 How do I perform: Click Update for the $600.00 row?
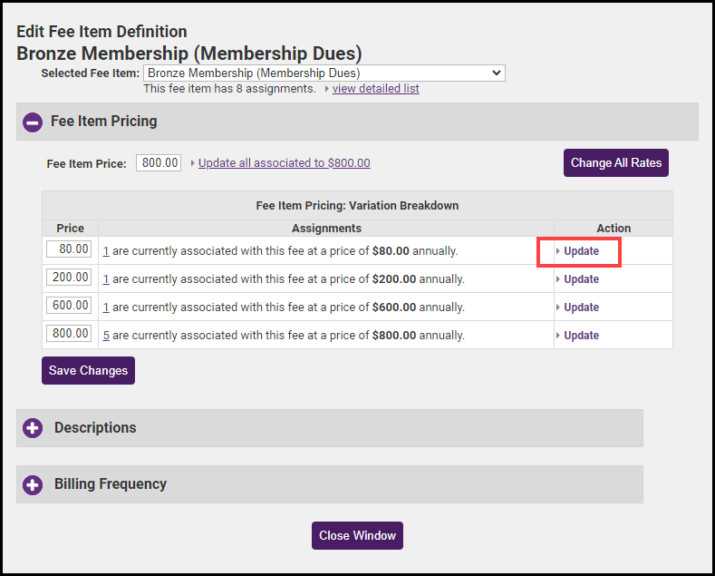tap(581, 308)
